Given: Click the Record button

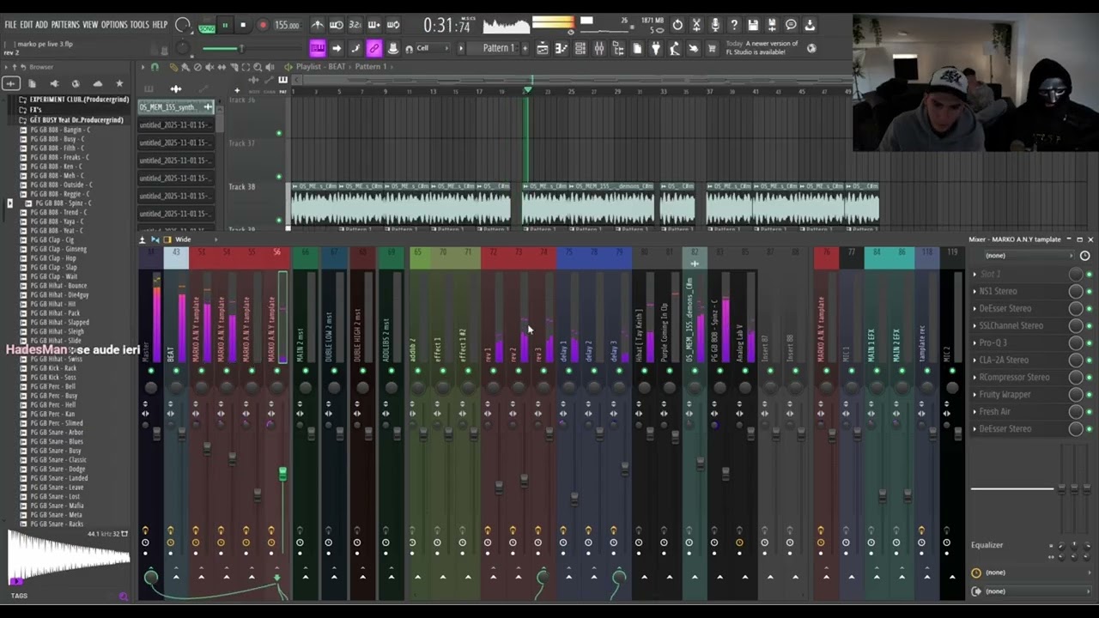Looking at the screenshot, I should tap(263, 25).
